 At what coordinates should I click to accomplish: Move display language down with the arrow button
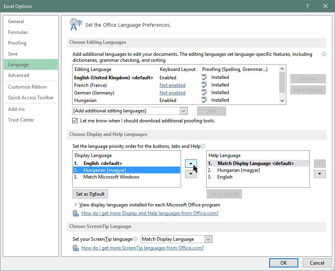click(x=191, y=174)
